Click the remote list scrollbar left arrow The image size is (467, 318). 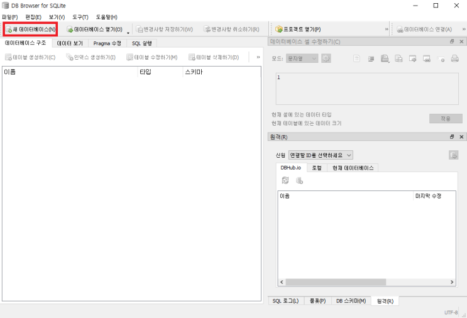(x=282, y=282)
